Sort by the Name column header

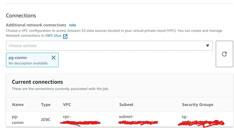pos(18,105)
